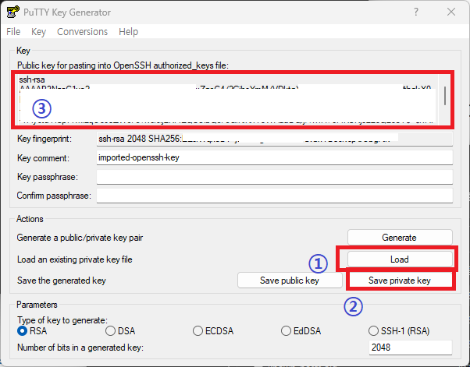Click Load to open existing private key
Viewport: 470px width, 367px height.
pyautogui.click(x=400, y=259)
